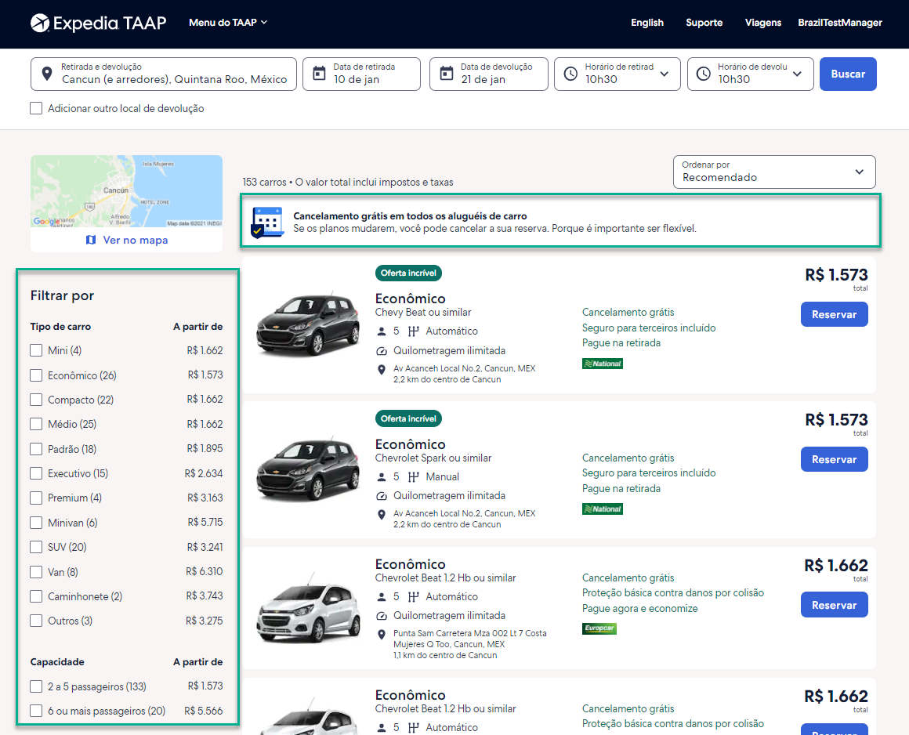Open the Viagens menu item

[763, 23]
